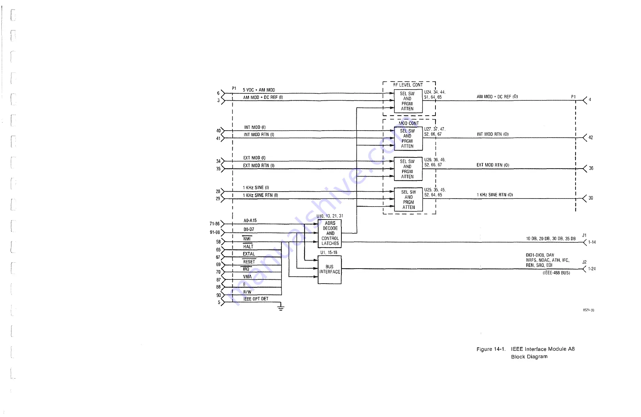Click the 'IEEE Interface Module A8' caption title

click(x=543, y=349)
